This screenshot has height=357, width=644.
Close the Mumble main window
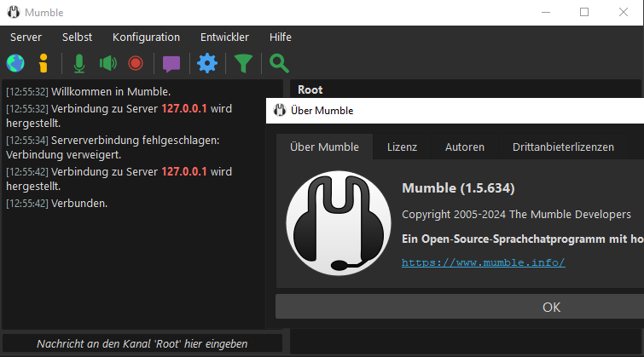tap(623, 12)
